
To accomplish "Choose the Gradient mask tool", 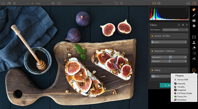I will pos(194,20).
